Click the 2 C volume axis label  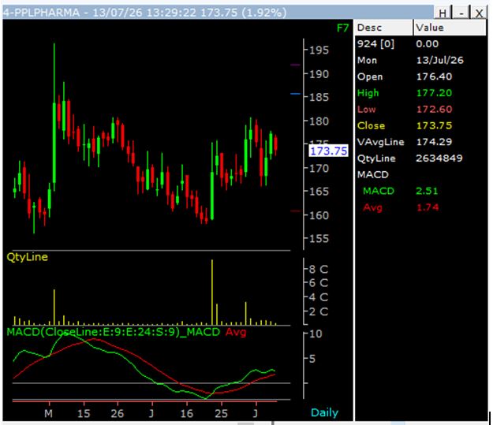(318, 311)
